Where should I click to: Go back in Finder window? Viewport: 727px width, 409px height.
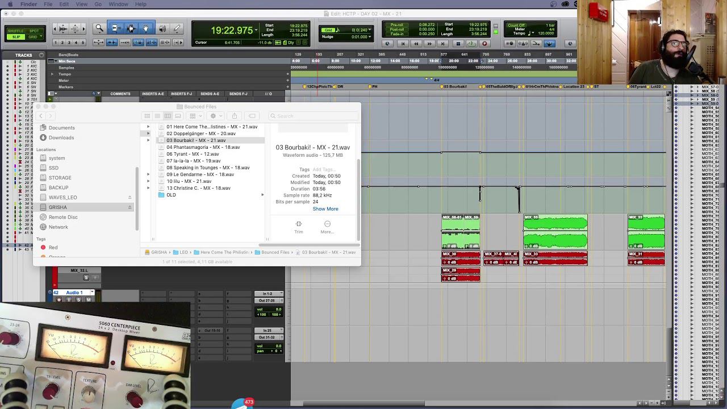tap(41, 116)
